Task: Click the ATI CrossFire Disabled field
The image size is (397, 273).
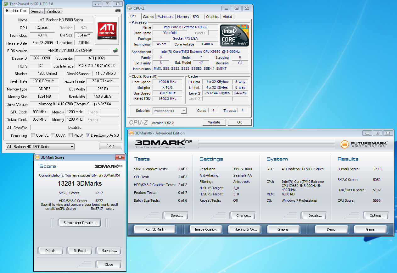Action: coord(75,128)
